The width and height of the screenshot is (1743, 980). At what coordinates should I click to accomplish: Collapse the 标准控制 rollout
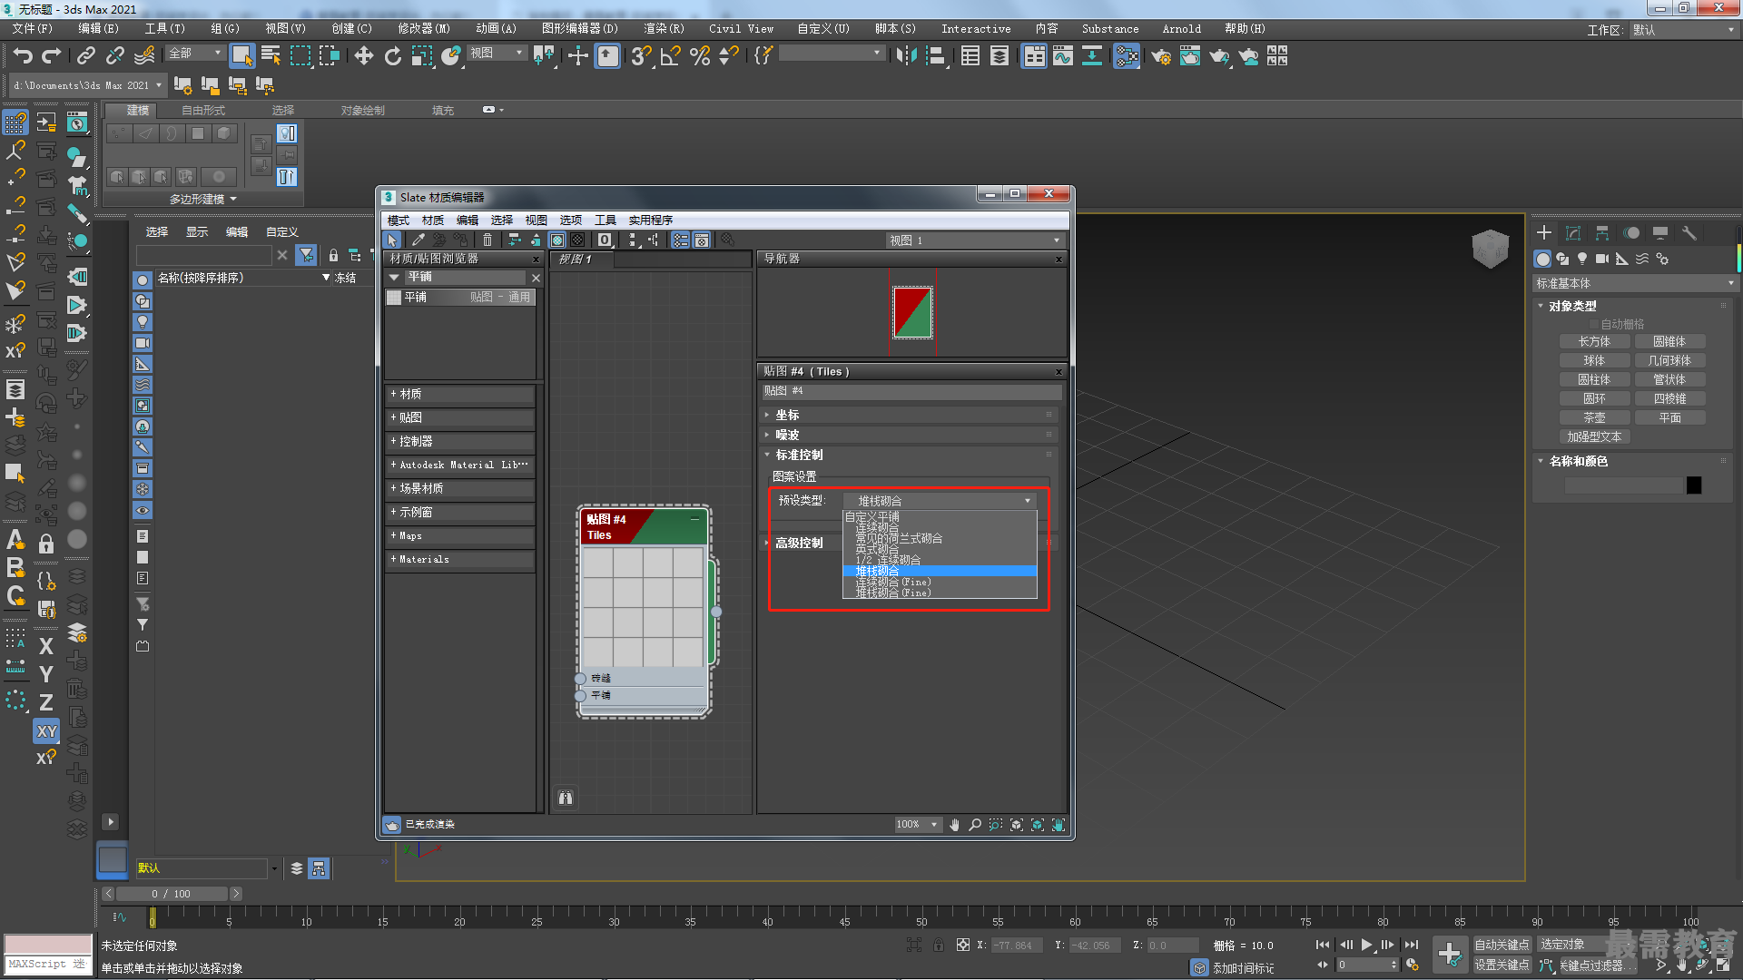click(x=911, y=455)
